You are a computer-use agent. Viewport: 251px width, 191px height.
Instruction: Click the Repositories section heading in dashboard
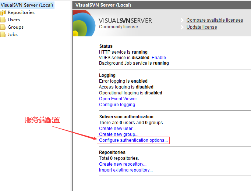112,152
